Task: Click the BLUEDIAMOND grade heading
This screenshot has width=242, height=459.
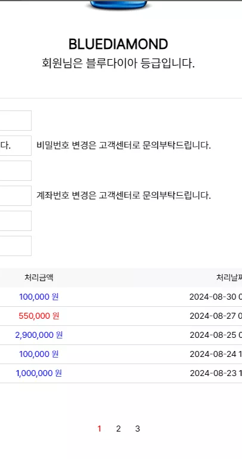Action: click(x=119, y=44)
